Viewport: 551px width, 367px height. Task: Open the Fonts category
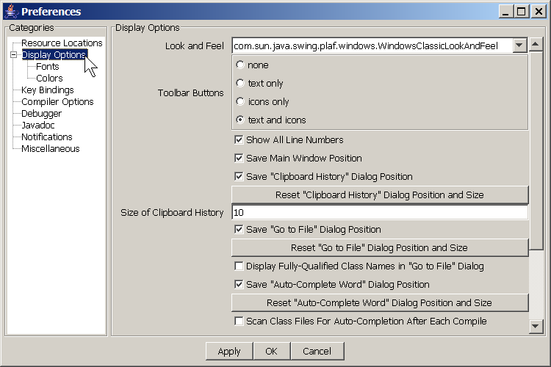[48, 67]
